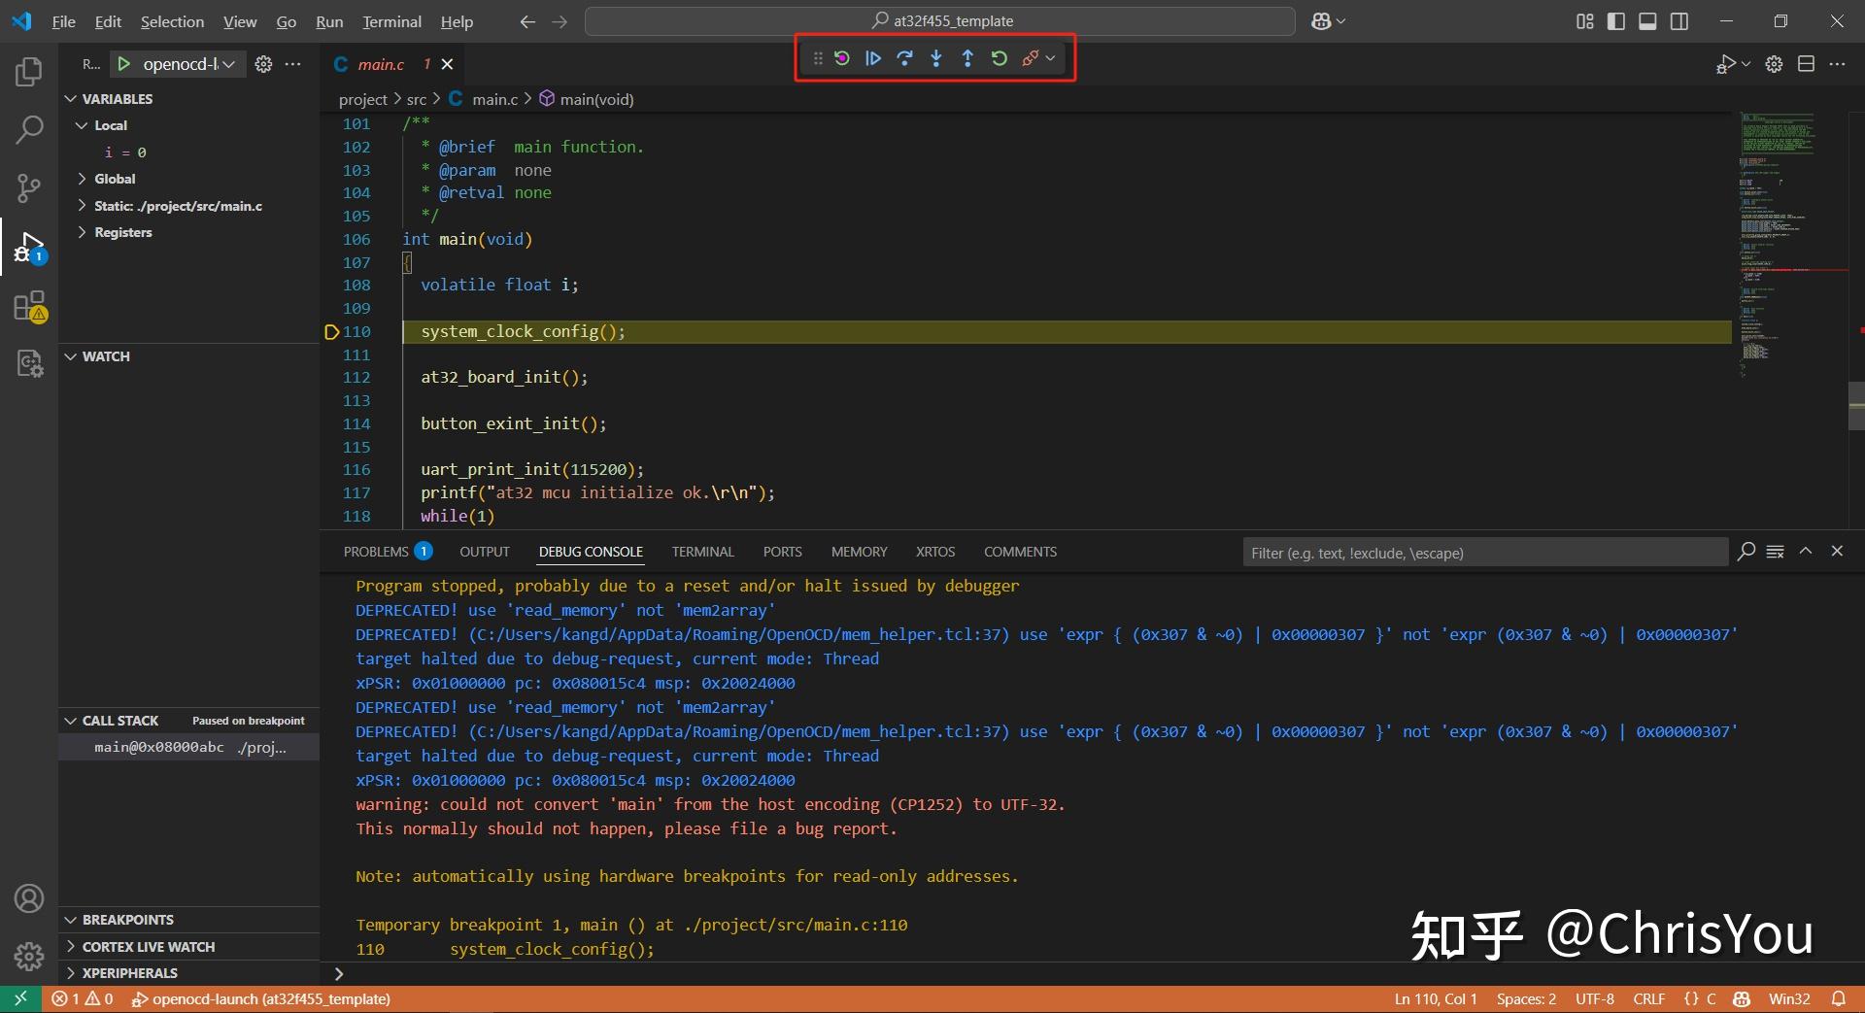Switch to the TERMINAL tab

point(701,551)
